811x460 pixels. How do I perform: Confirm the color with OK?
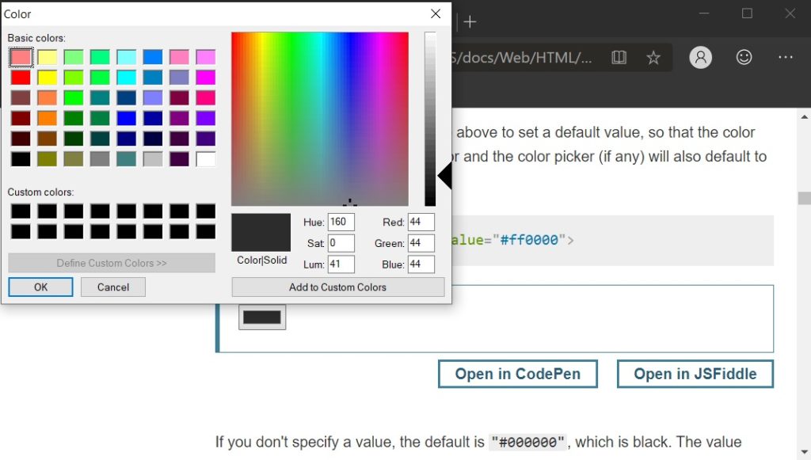coord(40,287)
